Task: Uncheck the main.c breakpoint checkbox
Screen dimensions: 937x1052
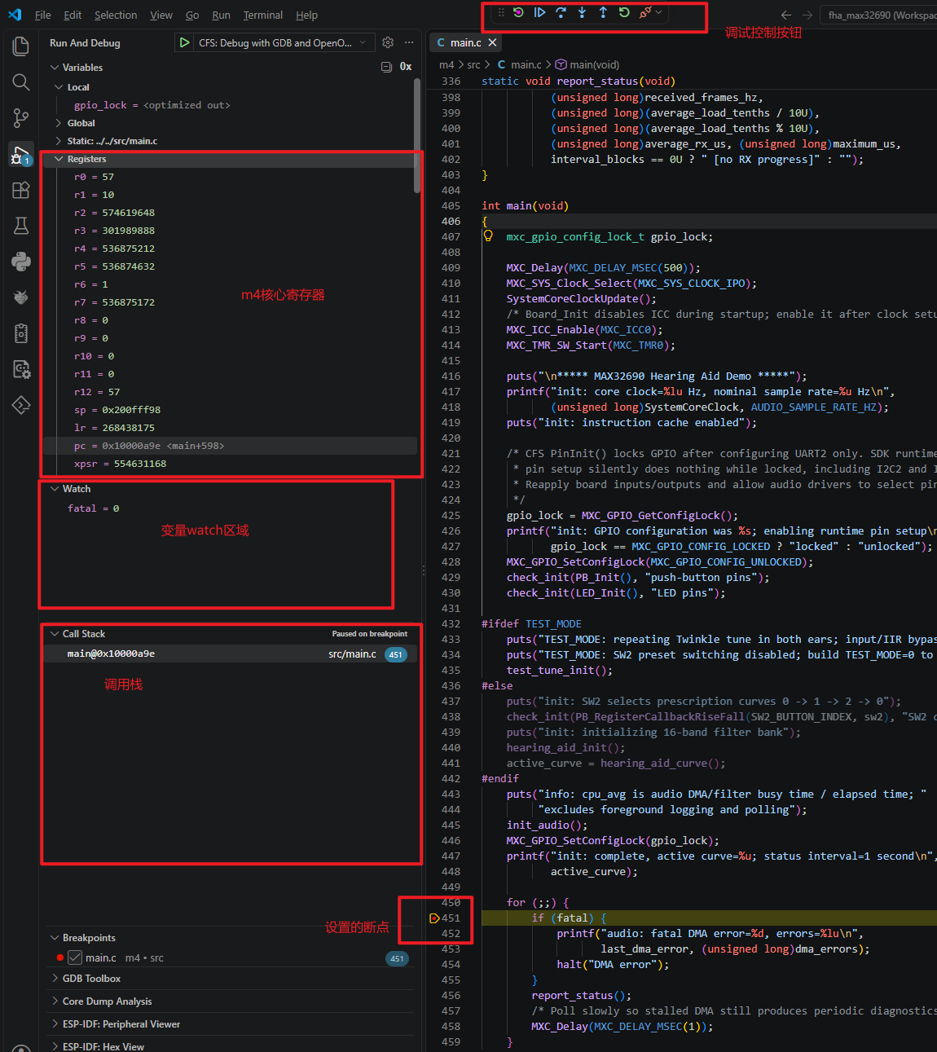Action: pyautogui.click(x=75, y=957)
